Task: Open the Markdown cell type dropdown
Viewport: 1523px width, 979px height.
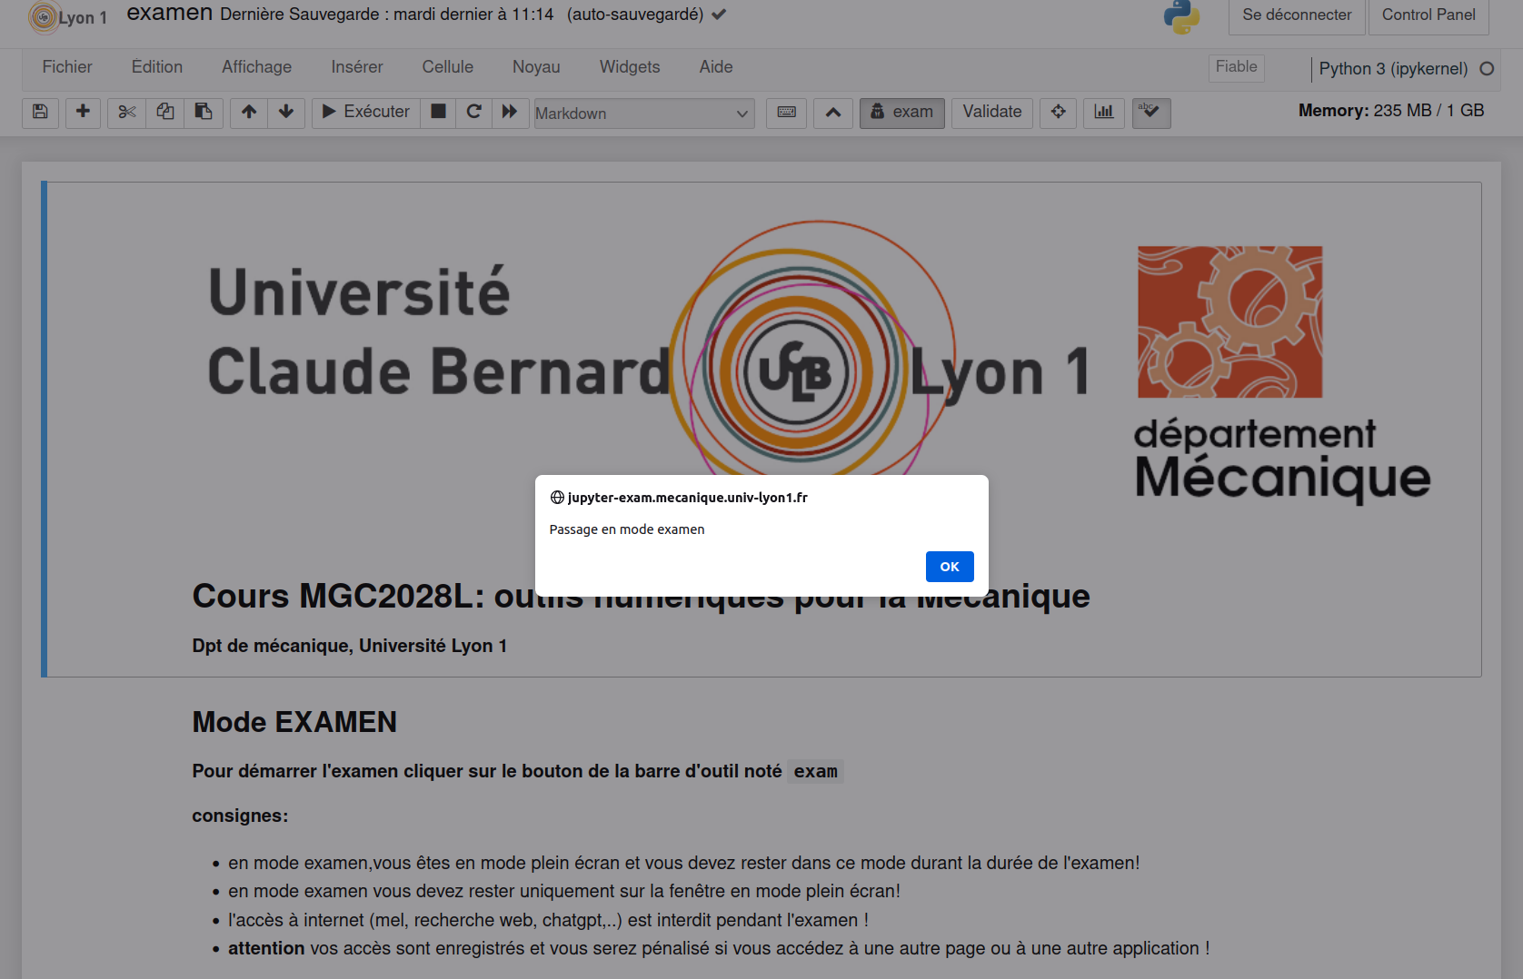Action: [643, 114]
